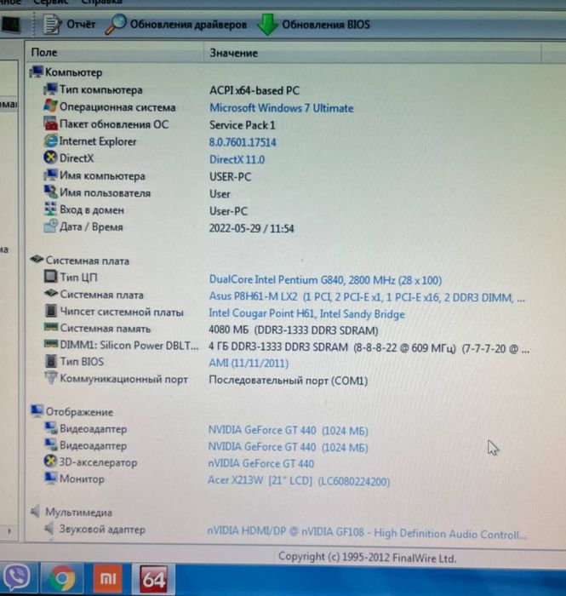Click the Отображение group icon

37,411
